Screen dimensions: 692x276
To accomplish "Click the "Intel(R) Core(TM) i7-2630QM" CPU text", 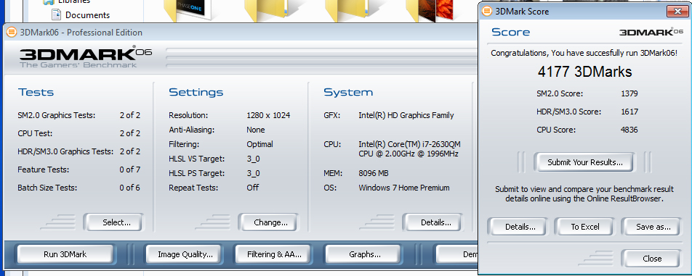I will 410,144.
